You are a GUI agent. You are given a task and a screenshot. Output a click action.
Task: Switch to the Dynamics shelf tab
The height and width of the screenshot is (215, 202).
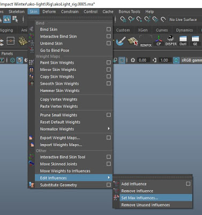pos(184,30)
